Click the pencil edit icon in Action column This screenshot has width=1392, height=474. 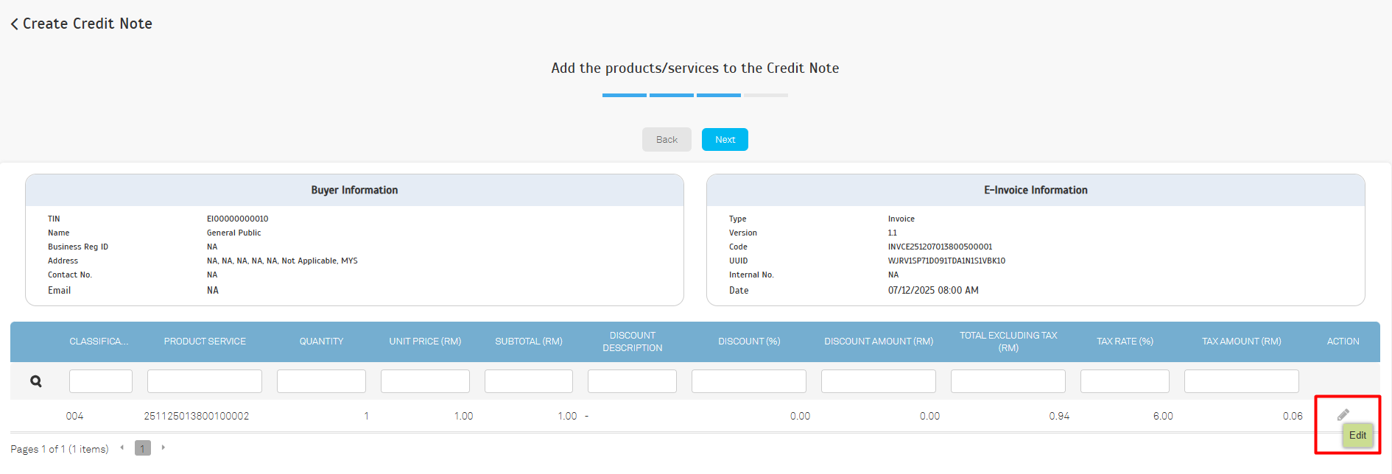tap(1343, 415)
